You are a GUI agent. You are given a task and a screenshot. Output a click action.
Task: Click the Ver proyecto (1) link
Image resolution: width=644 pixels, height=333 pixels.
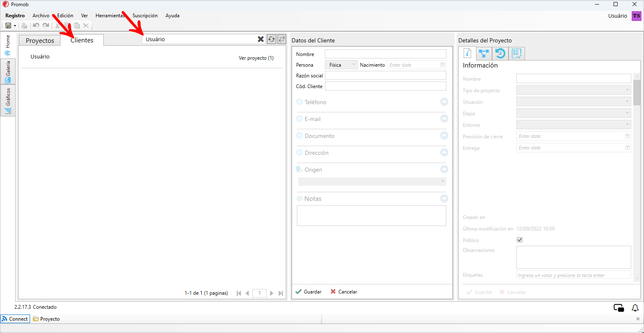[x=256, y=58]
